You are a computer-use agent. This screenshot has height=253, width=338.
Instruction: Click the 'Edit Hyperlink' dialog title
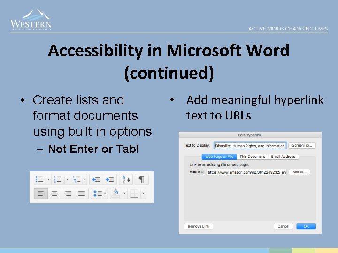click(x=250, y=135)
